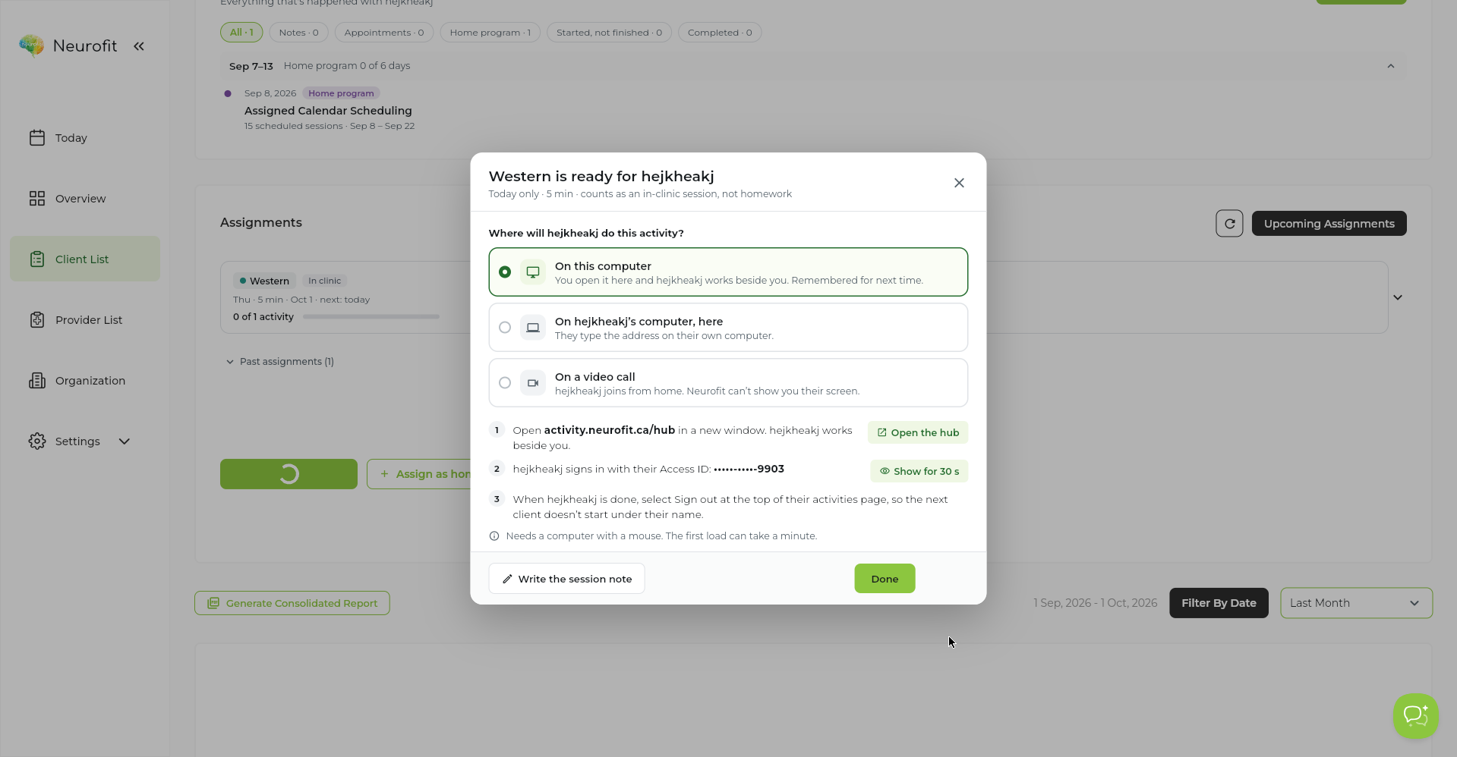Expand the Settings submenu chevron
Image resolution: width=1457 pixels, height=757 pixels.
(125, 441)
